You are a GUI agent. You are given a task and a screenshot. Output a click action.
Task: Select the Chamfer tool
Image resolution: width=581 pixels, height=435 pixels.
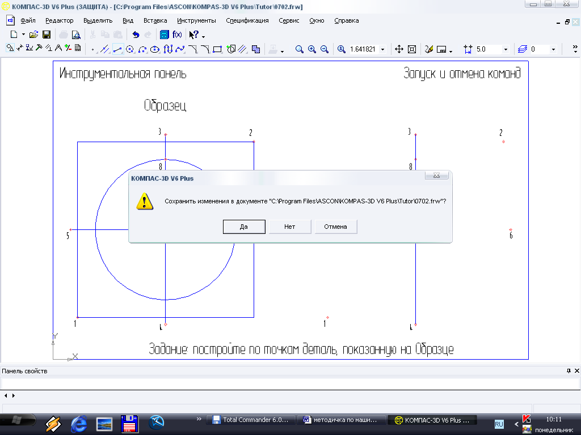pyautogui.click(x=193, y=49)
